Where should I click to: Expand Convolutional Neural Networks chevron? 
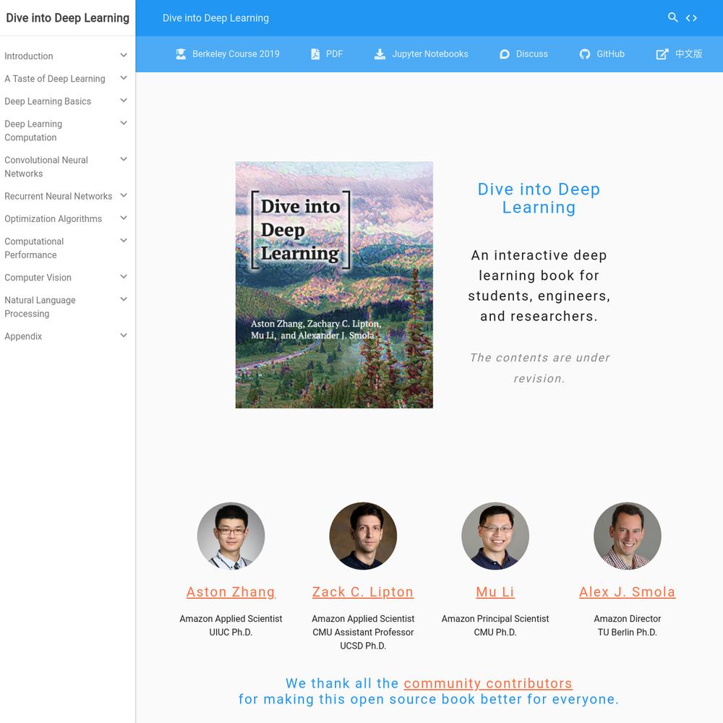click(124, 159)
